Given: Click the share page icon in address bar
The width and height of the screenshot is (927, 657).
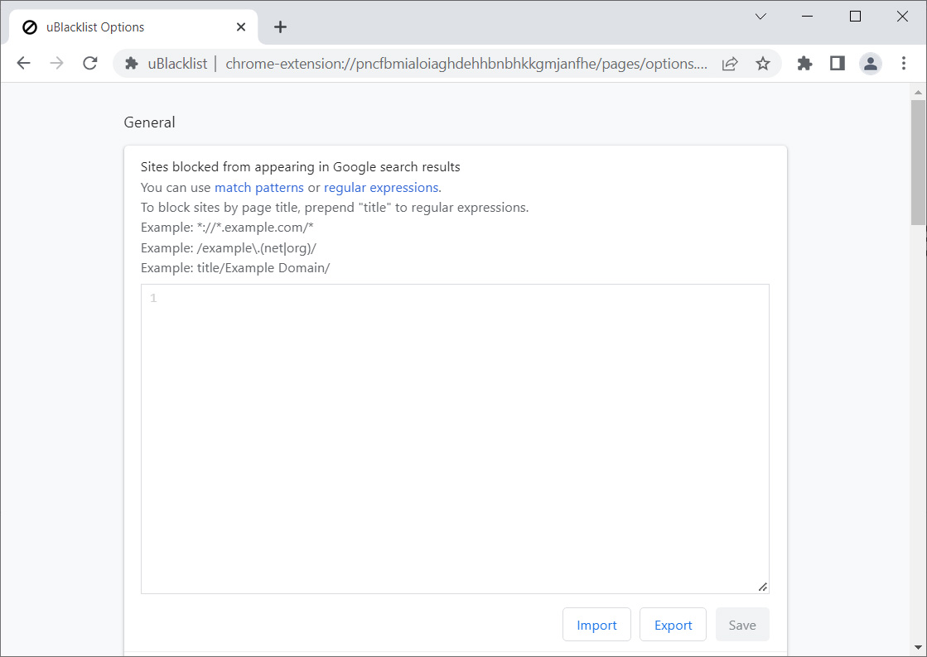Looking at the screenshot, I should [730, 64].
